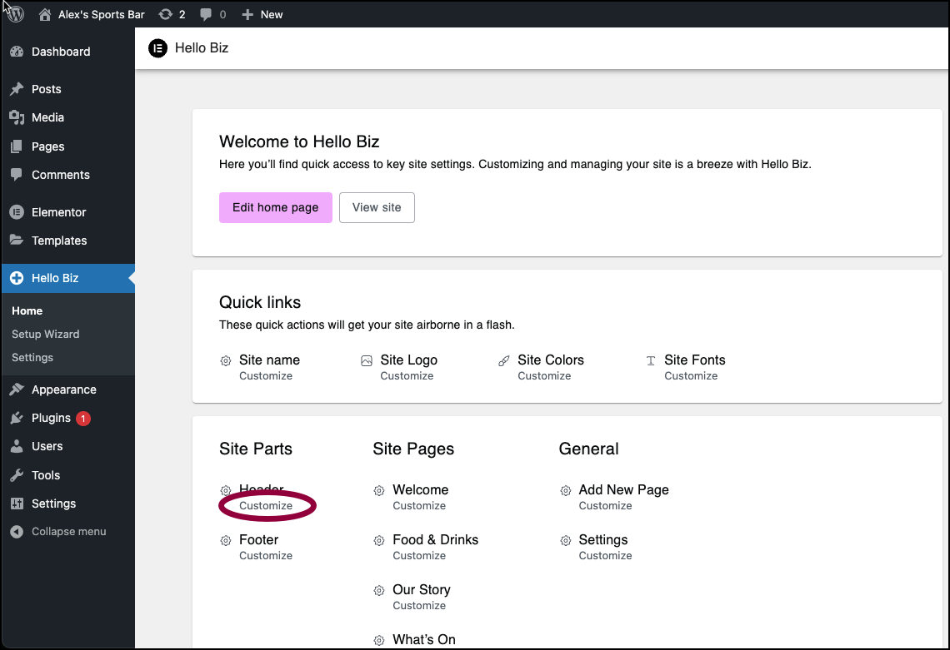950x650 pixels.
Task: Click the Pages icon in sidebar
Action: (17, 146)
